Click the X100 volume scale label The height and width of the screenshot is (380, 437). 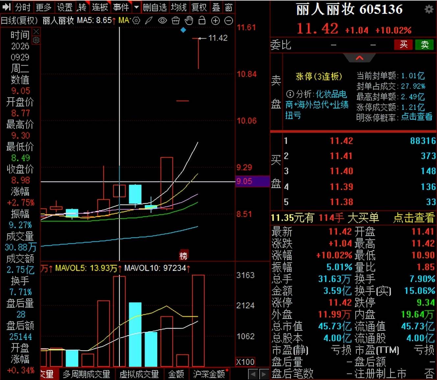[x=245, y=362]
